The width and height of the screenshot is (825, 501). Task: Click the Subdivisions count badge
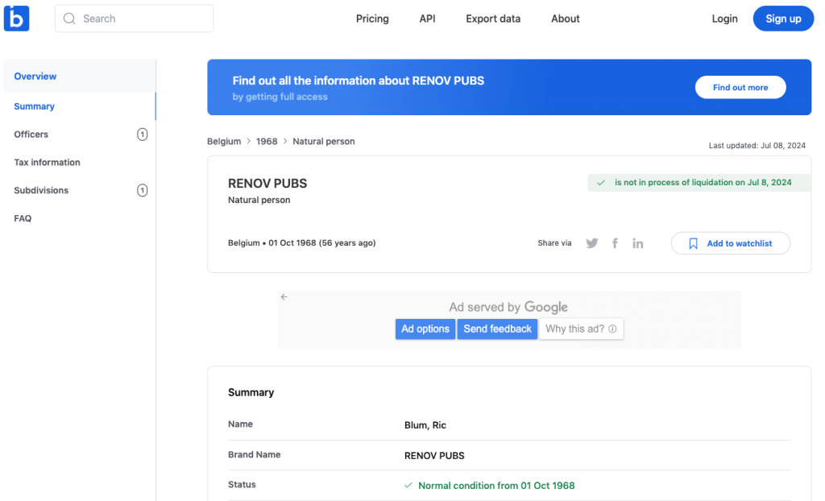(142, 191)
